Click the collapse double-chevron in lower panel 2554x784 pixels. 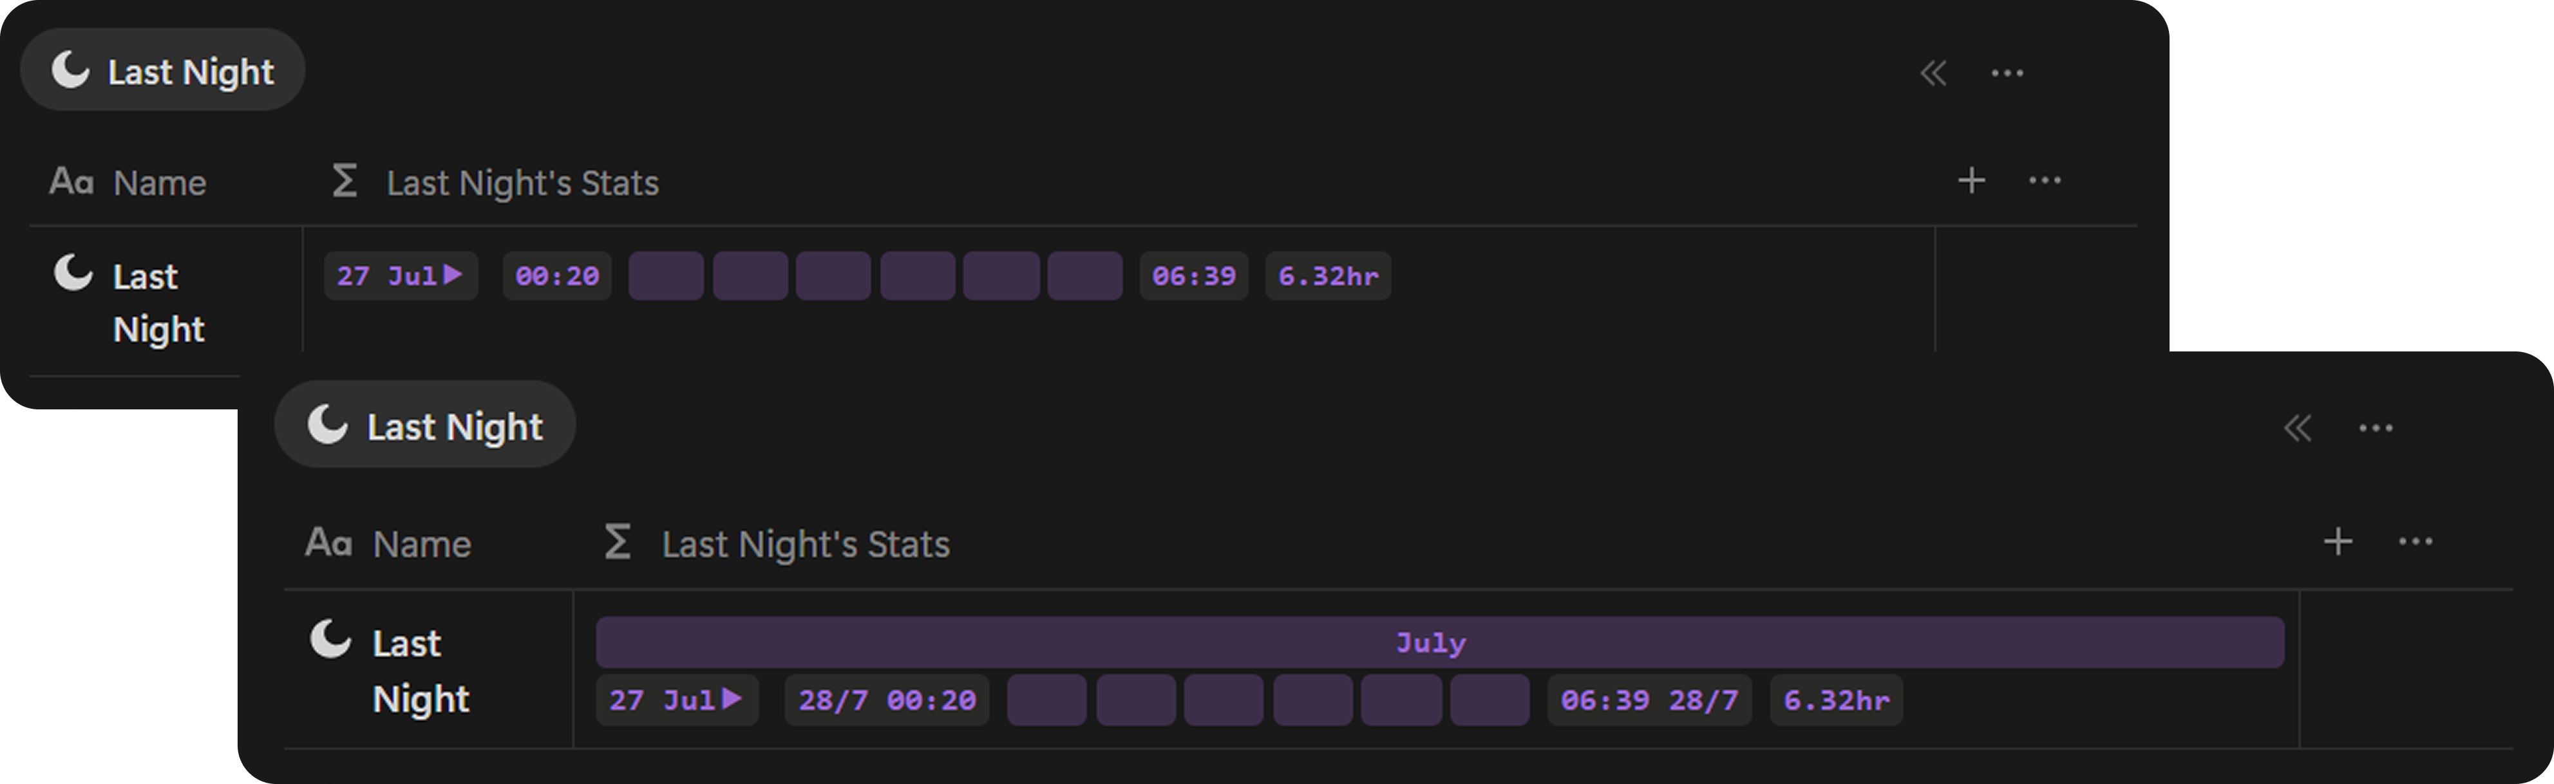pyautogui.click(x=2297, y=428)
